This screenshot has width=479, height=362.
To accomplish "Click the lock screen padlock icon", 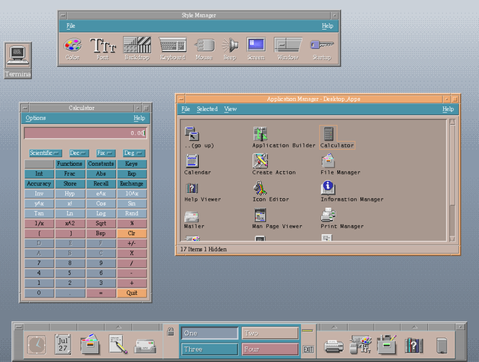I will [171, 331].
